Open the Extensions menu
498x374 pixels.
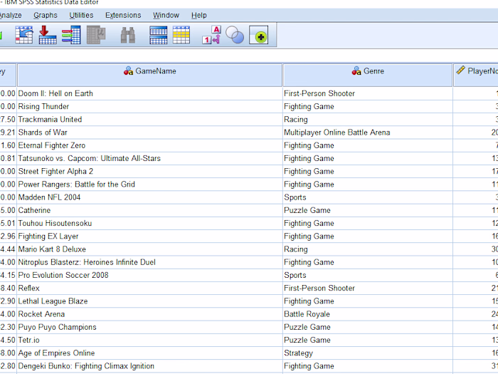123,15
